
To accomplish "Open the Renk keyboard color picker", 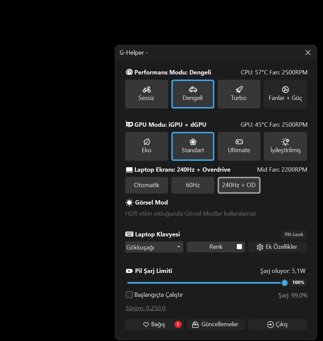I will point(216,247).
